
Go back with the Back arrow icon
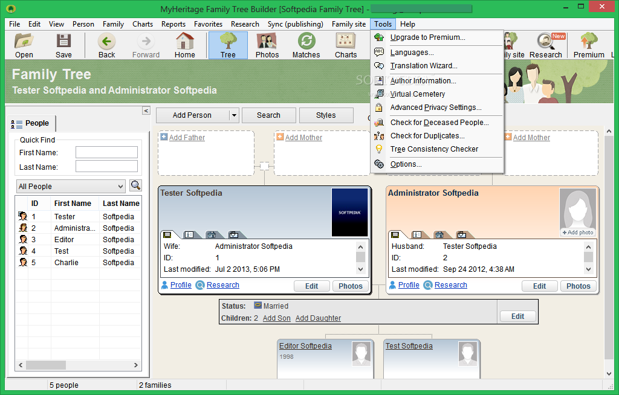106,45
